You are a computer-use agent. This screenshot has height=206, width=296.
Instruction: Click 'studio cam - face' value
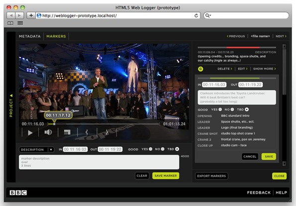pos(234,145)
